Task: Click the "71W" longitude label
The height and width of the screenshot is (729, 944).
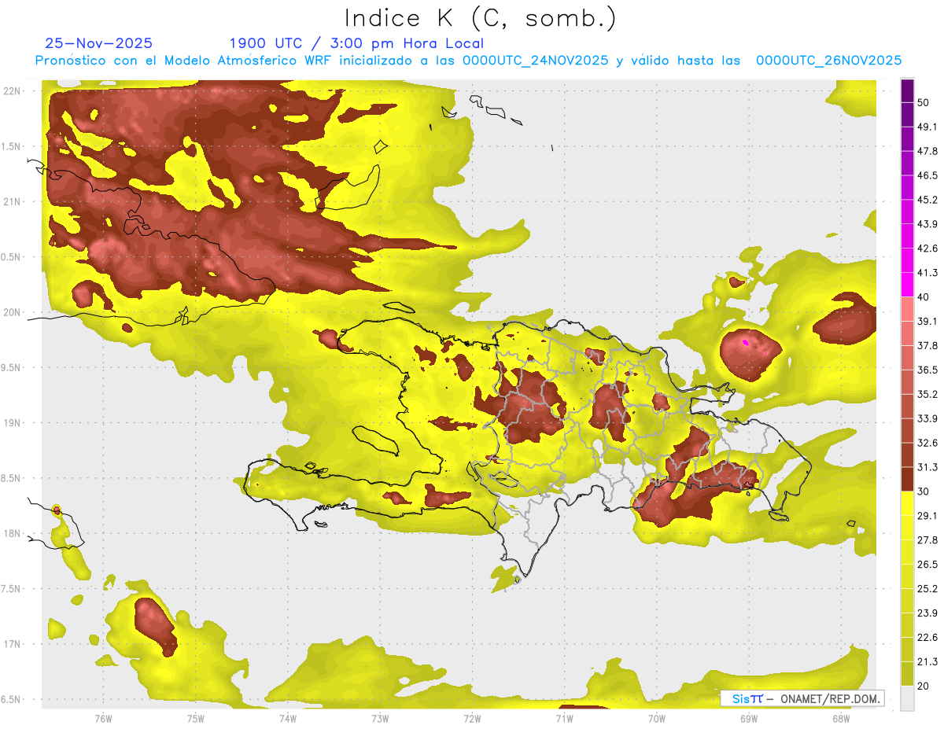Action: (564, 718)
